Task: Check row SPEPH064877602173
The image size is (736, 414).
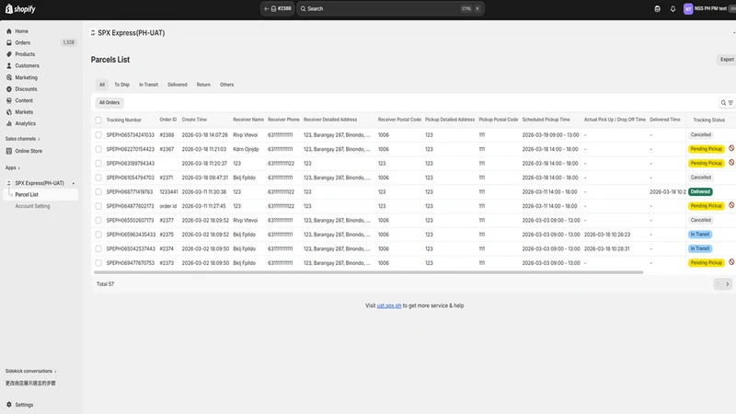Action: [98, 206]
